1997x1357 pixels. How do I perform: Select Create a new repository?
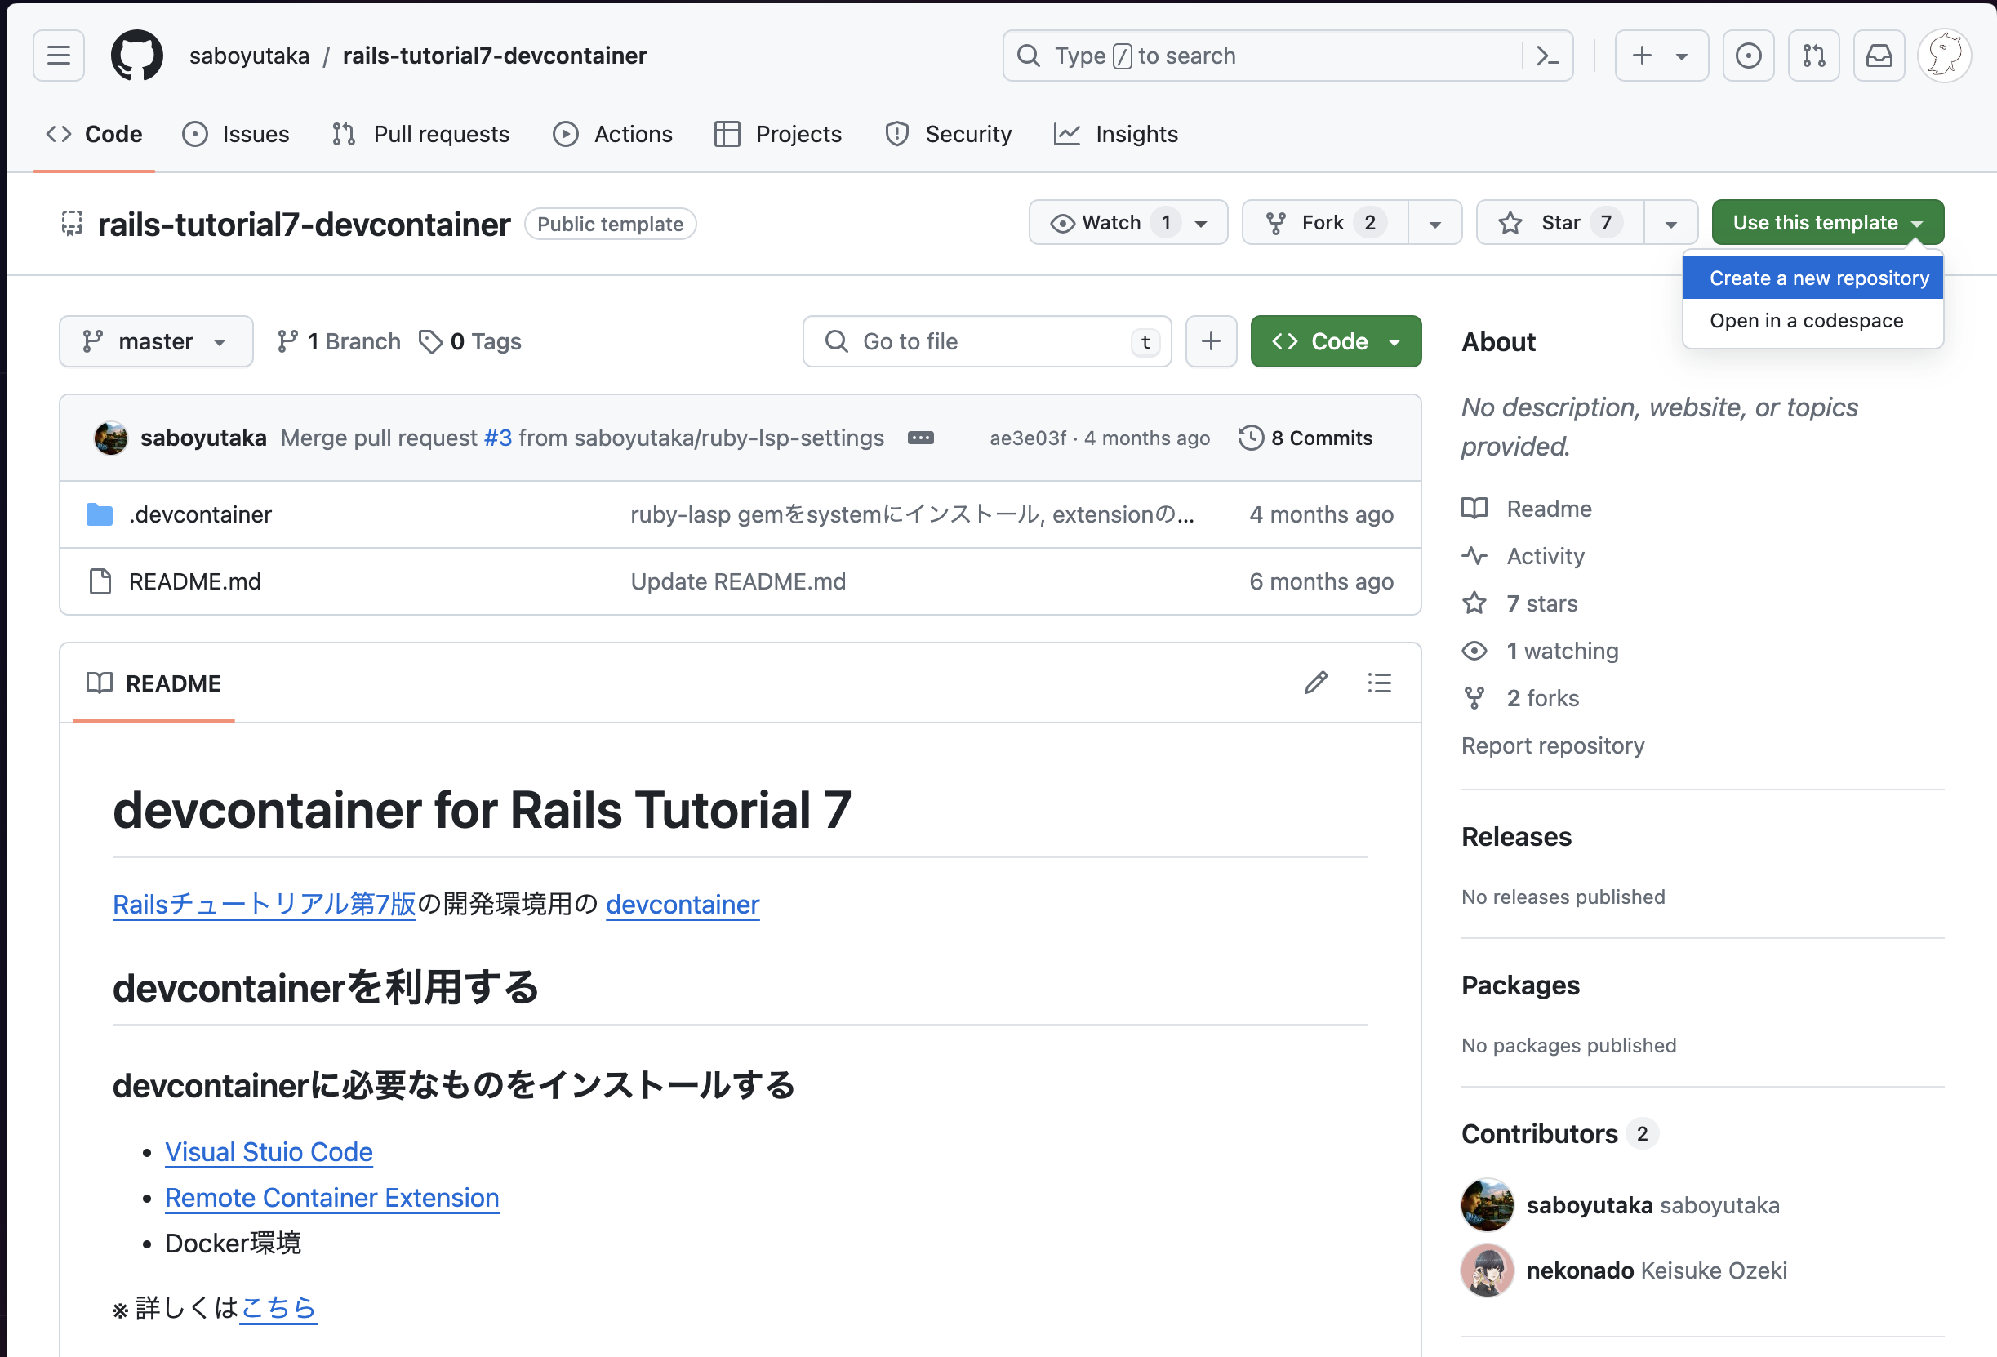pyautogui.click(x=1812, y=278)
